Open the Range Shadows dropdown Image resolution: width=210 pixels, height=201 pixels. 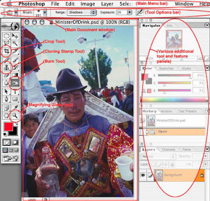pos(81,13)
